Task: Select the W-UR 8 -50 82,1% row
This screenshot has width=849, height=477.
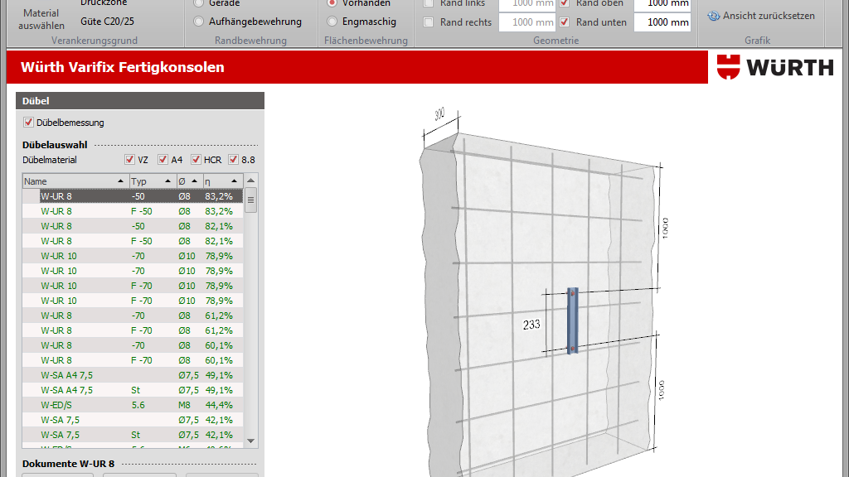Action: pyautogui.click(x=133, y=226)
